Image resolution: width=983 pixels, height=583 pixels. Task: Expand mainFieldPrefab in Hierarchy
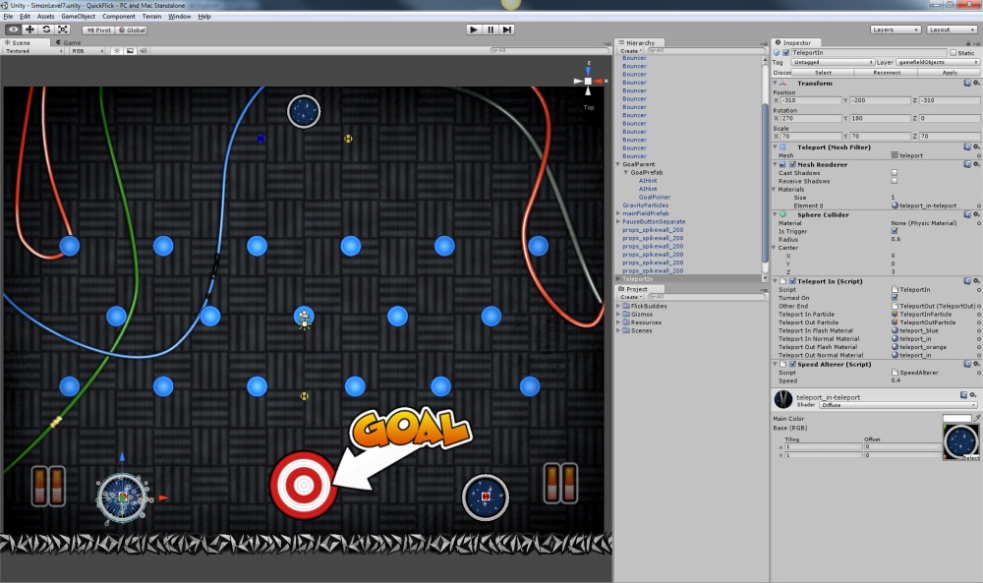[617, 213]
